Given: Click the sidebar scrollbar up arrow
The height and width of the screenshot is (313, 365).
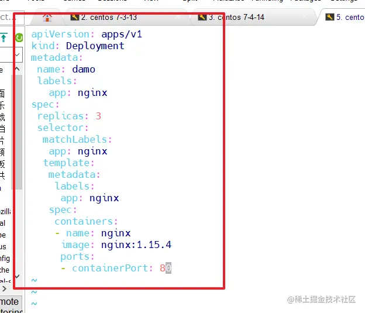Looking at the screenshot, I should click(x=17, y=69).
